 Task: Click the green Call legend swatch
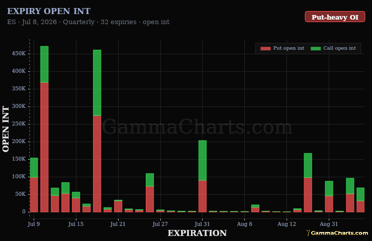pos(316,48)
